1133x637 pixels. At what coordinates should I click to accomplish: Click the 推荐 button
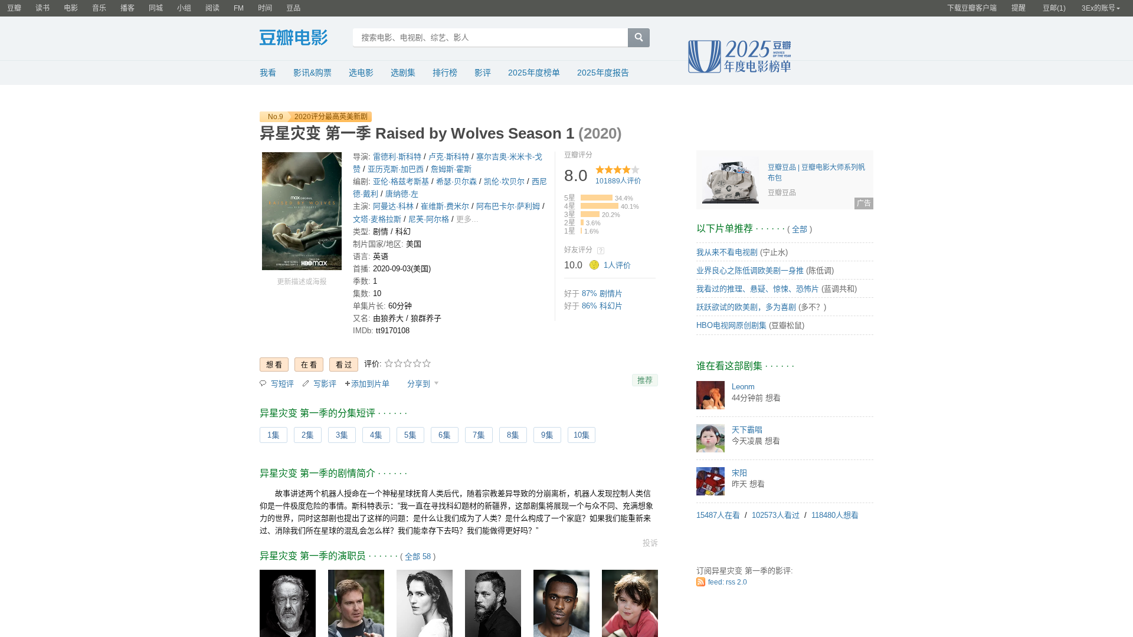point(644,380)
